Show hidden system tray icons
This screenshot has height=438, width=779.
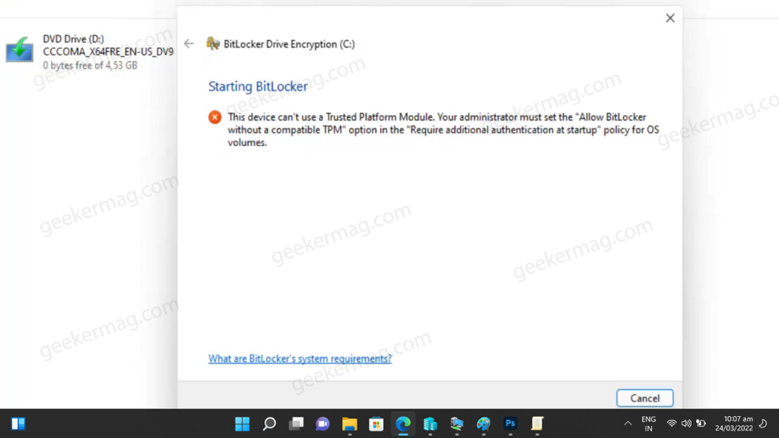point(628,424)
